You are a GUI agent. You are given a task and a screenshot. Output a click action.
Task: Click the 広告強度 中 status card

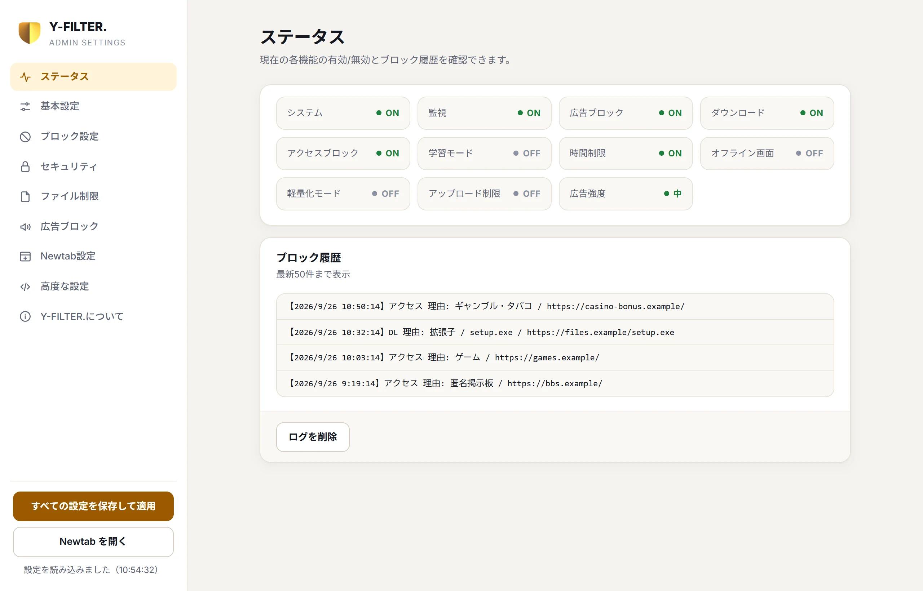(x=626, y=194)
